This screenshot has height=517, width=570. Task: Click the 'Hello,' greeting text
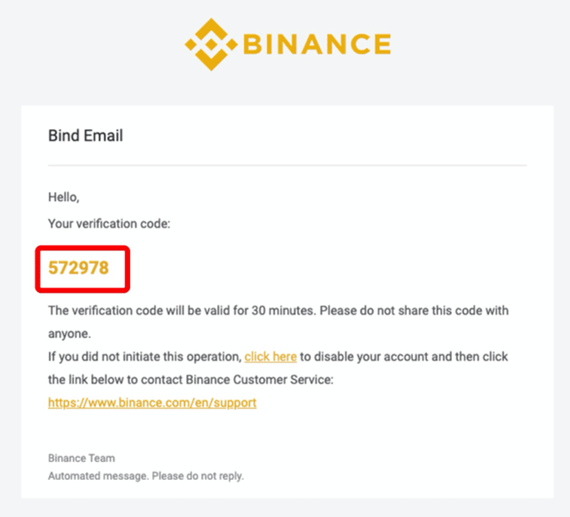[x=64, y=197]
